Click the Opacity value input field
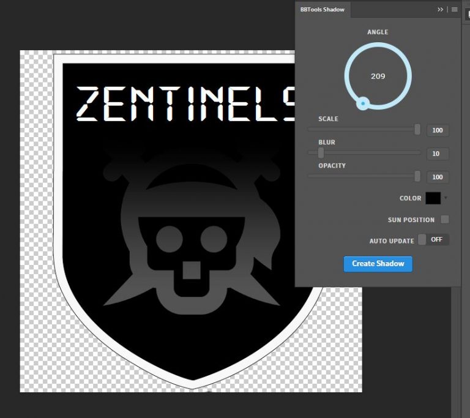Viewport: 470px width, 418px height. pos(437,177)
